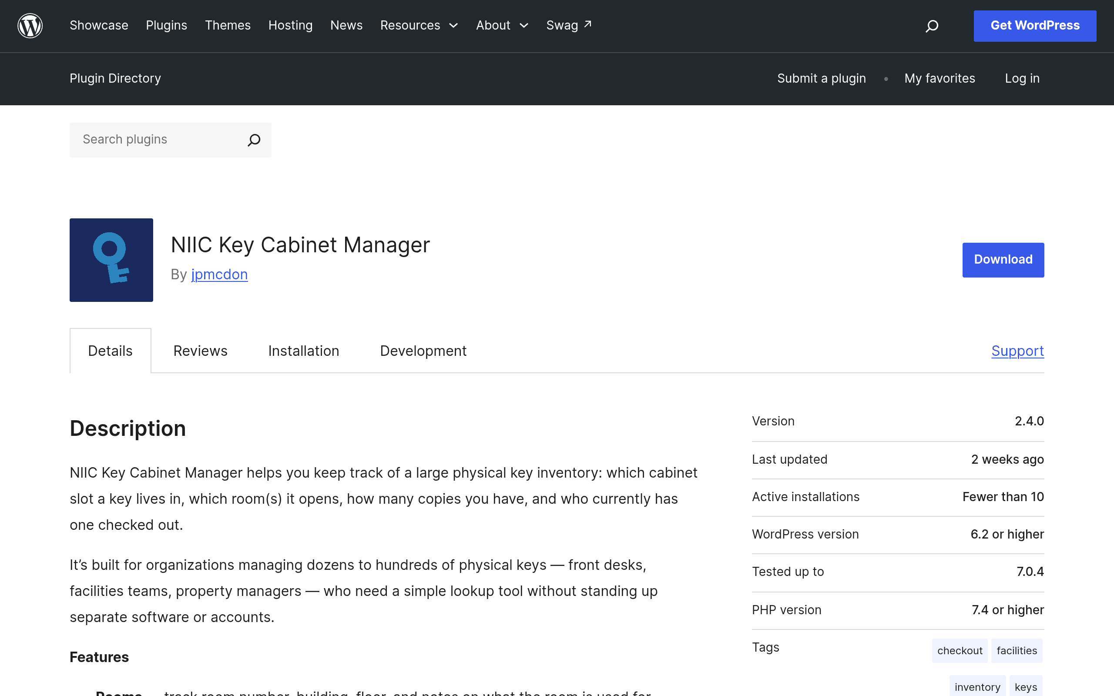This screenshot has height=696, width=1114.
Task: Click the facilities tag
Action: click(x=1017, y=650)
